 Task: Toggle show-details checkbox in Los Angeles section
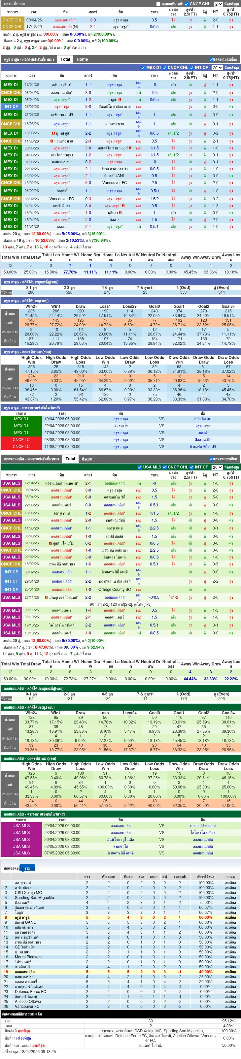[x=211, y=459]
